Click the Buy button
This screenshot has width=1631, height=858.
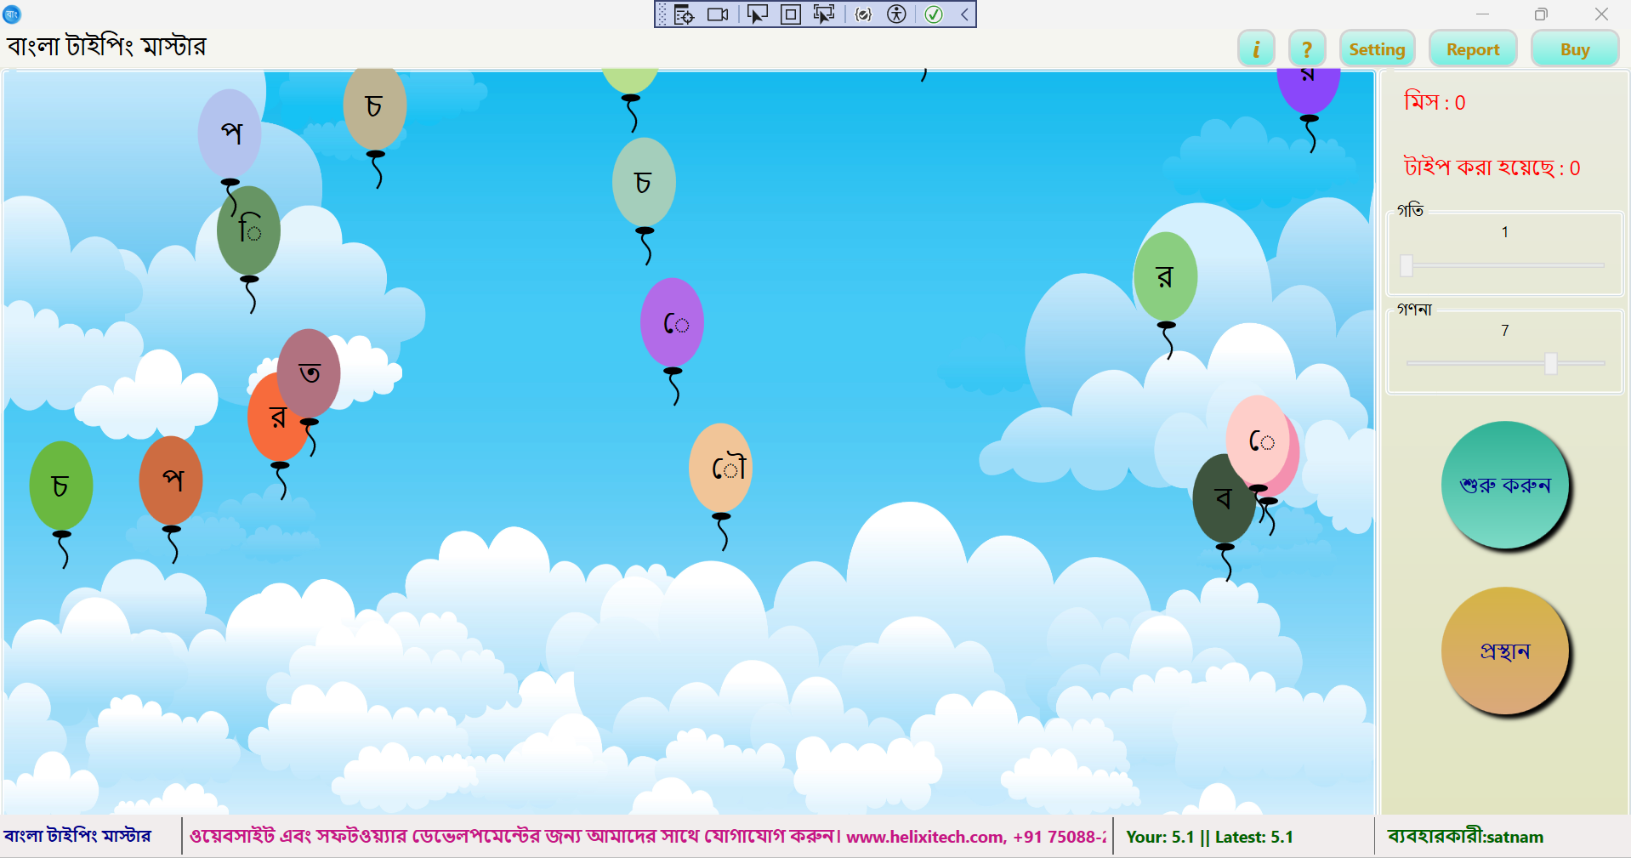click(1575, 49)
